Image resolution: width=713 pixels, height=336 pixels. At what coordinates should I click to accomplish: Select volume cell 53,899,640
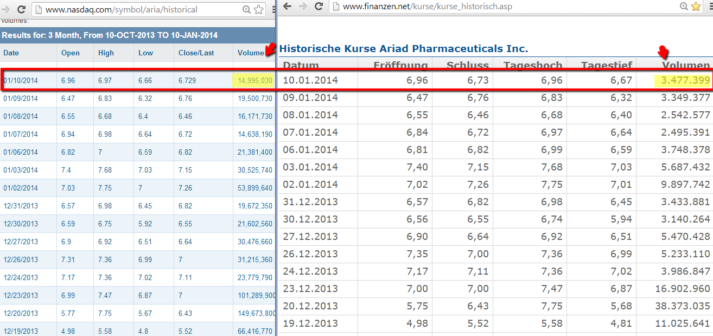click(255, 188)
